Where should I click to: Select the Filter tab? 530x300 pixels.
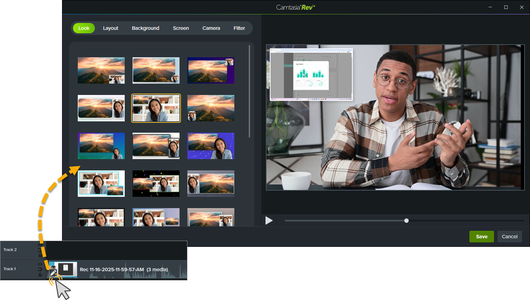[239, 28]
